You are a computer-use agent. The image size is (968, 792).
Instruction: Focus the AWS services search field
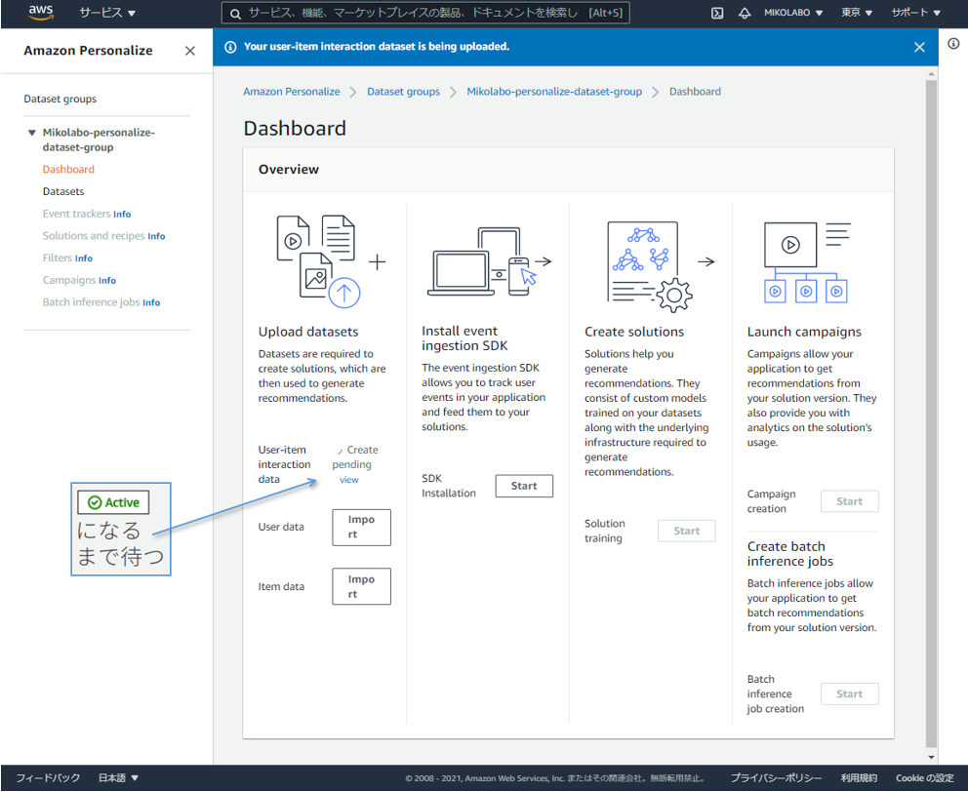(x=425, y=13)
